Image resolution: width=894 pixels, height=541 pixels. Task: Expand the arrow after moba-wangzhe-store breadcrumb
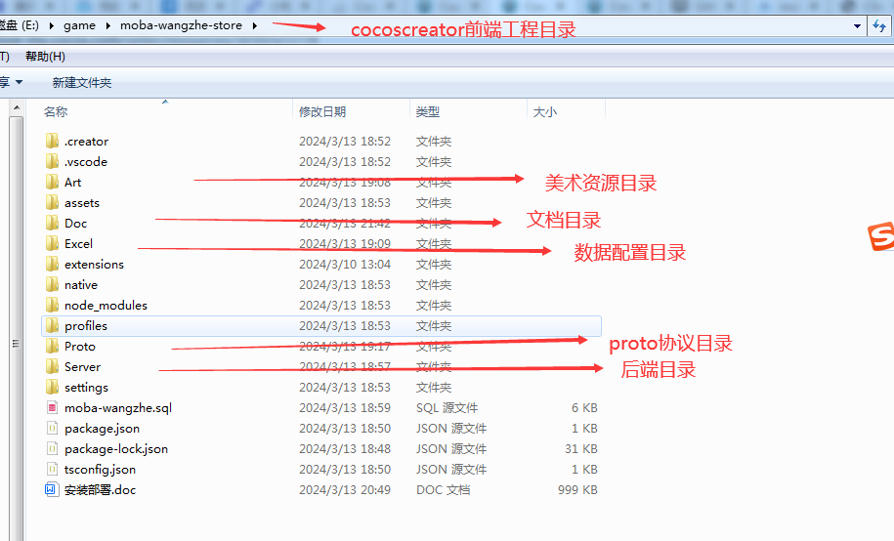tap(254, 25)
